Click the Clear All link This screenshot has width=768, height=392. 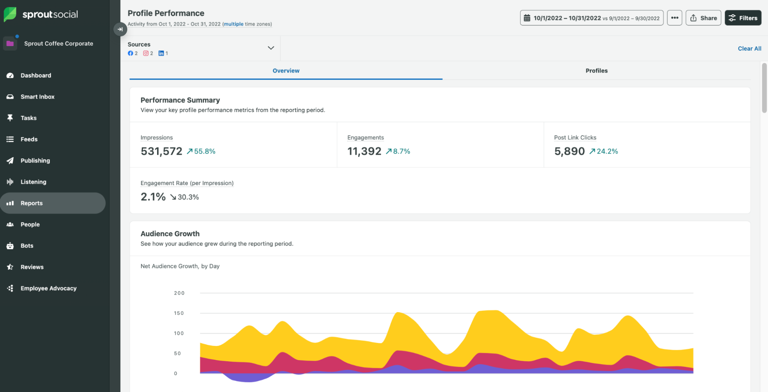[x=749, y=48]
